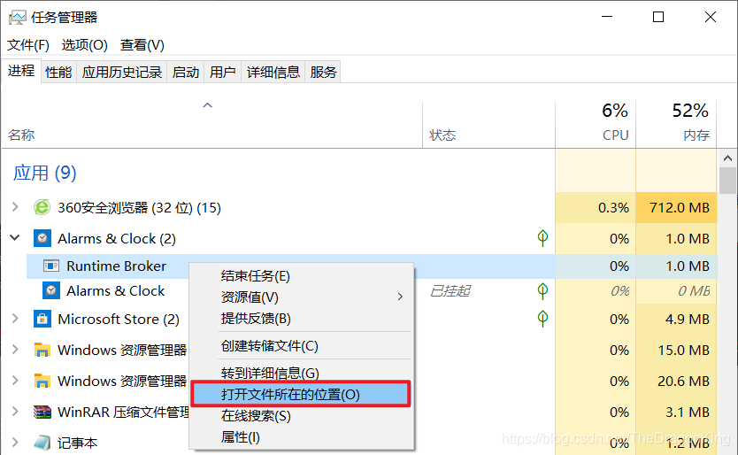Choose 提供反馈(B) in context menu
The height and width of the screenshot is (455, 738).
tap(302, 319)
